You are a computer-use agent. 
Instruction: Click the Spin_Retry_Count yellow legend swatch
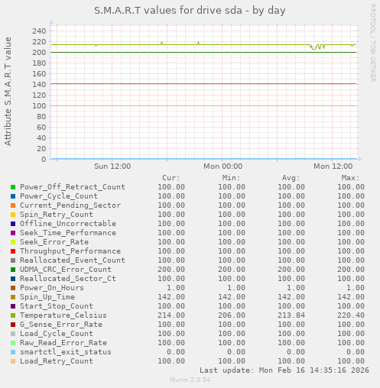(13, 215)
